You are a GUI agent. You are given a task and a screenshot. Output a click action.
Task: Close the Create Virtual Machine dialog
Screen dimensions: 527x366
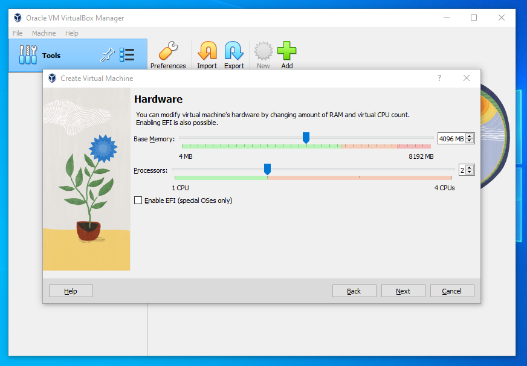coord(466,79)
